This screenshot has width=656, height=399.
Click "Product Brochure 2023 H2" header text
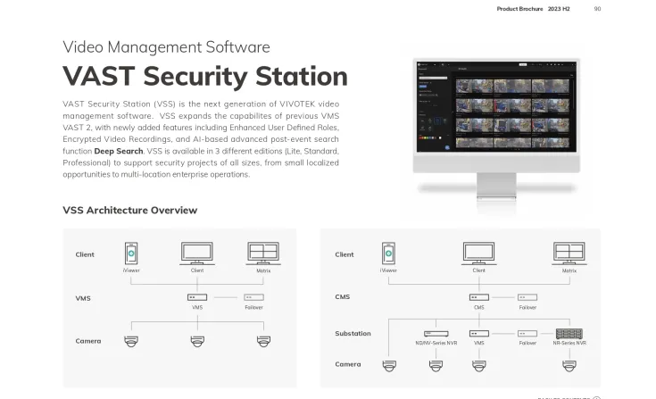[x=533, y=9]
